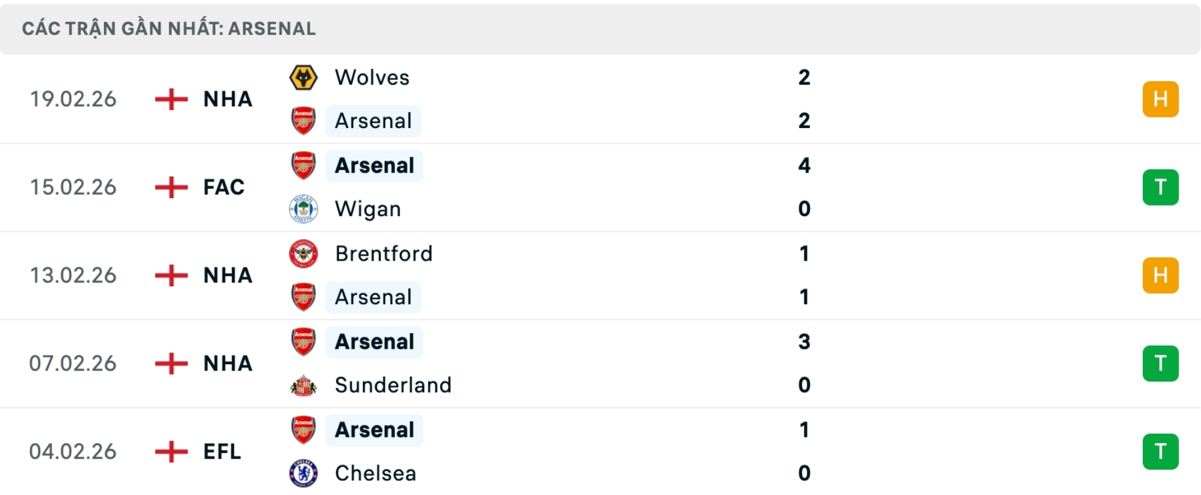Click the England flag beside FAC
This screenshot has height=495, width=1201.
[x=170, y=187]
